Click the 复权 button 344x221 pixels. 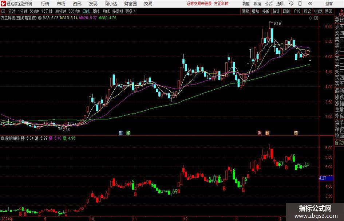[x=245, y=11]
